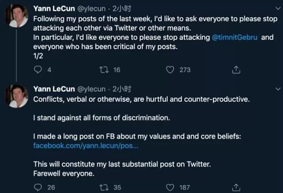Open the @timnitGebru mention link
The image size is (283, 193).
point(238,38)
